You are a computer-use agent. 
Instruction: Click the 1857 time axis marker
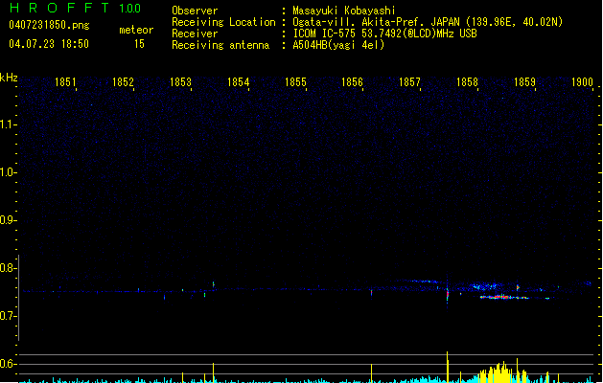(x=409, y=82)
